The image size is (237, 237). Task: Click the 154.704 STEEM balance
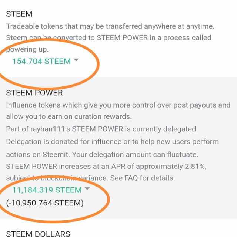41,61
